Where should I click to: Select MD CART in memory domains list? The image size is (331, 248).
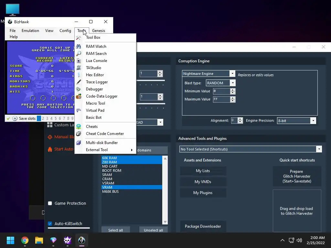pyautogui.click(x=132, y=166)
